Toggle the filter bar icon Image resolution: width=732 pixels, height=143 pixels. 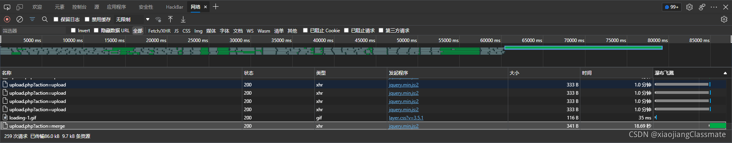[x=32, y=19]
